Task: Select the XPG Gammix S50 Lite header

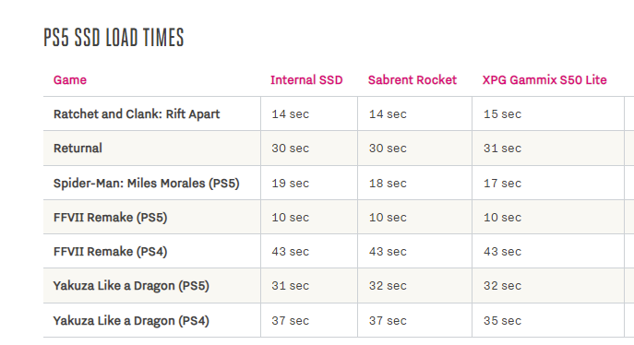Action: click(x=544, y=80)
